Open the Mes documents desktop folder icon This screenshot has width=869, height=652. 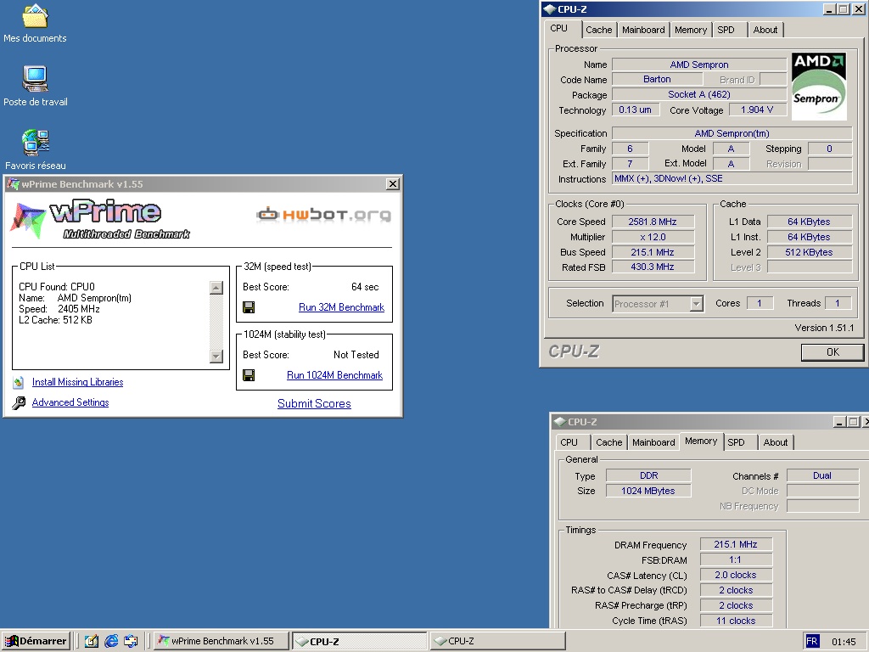(35, 16)
